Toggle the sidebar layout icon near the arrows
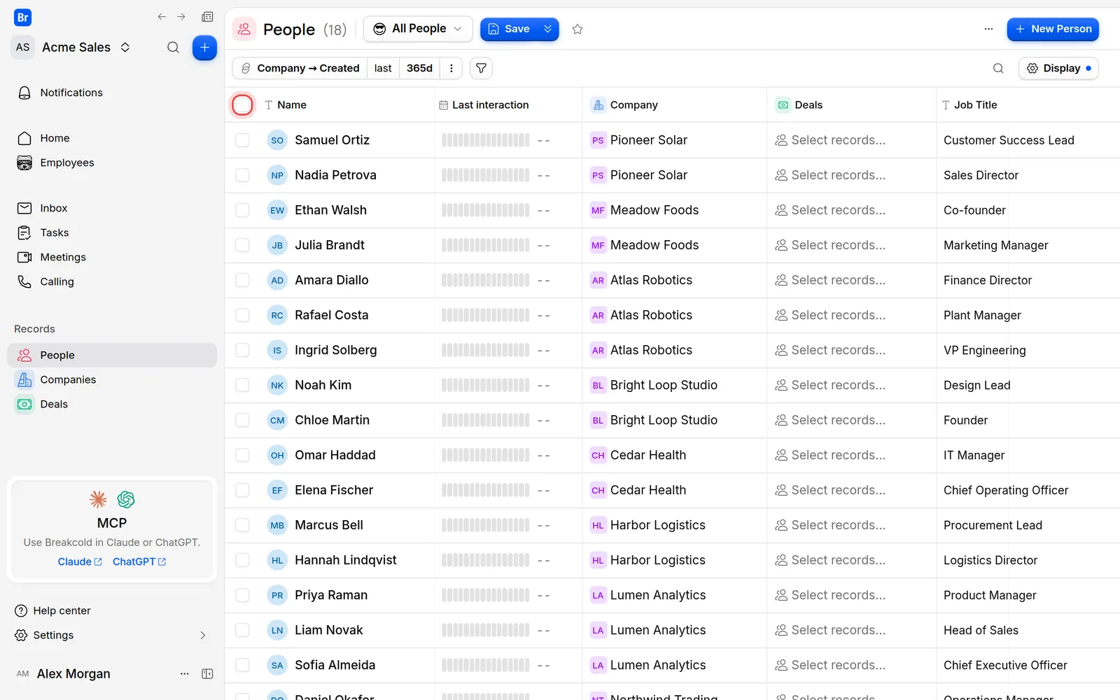Screen dimensions: 1120x700 [207, 17]
